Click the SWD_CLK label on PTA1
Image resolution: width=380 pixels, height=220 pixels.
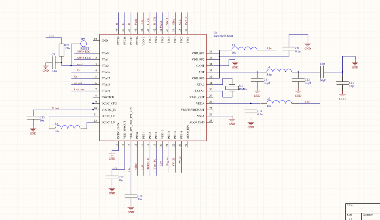coord(84,58)
